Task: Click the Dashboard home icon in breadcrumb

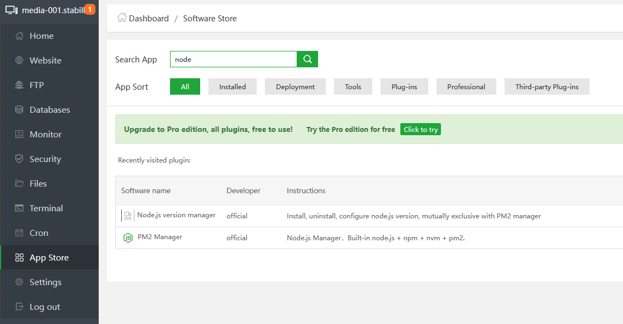Action: pyautogui.click(x=122, y=18)
